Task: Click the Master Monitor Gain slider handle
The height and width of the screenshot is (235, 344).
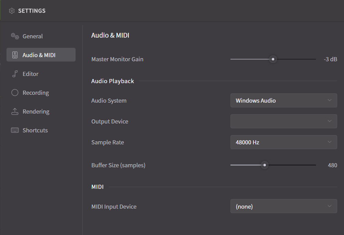Action: (x=273, y=59)
